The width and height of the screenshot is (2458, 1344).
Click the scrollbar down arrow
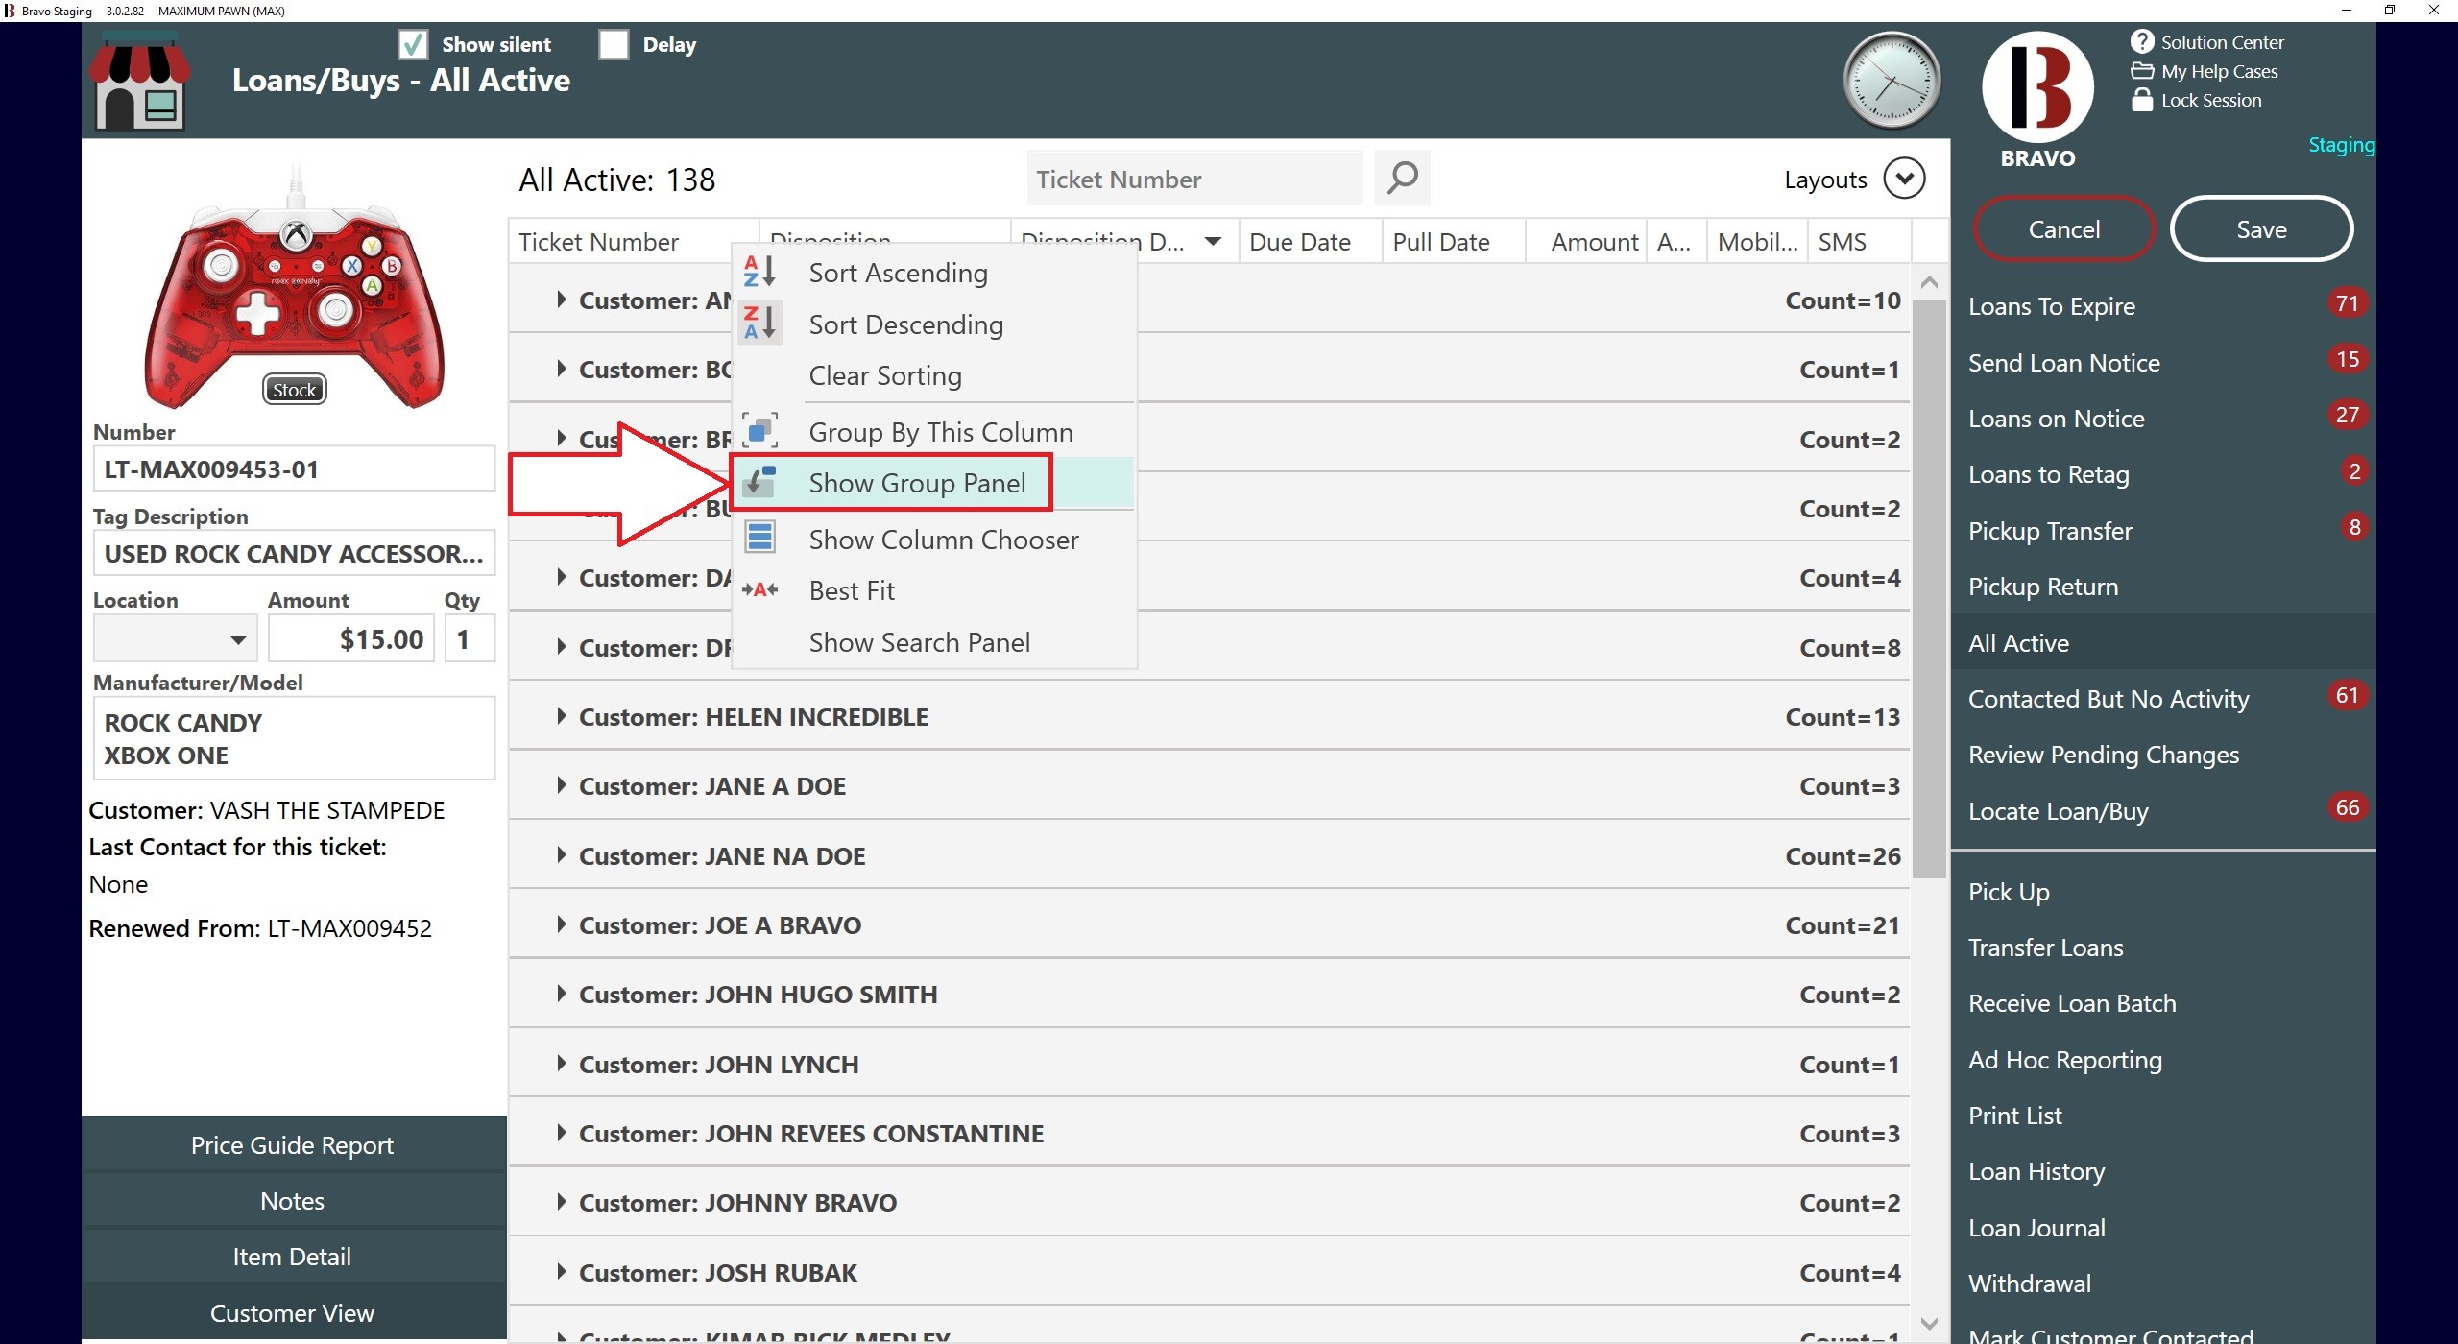[x=1929, y=1323]
